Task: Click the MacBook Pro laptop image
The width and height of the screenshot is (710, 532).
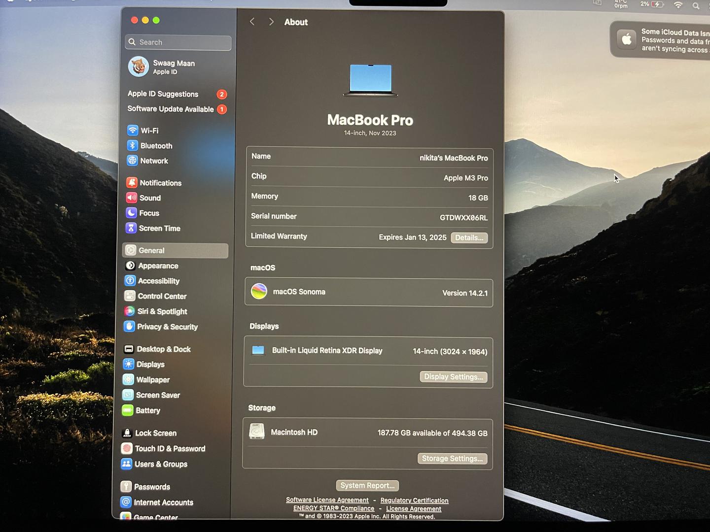Action: tap(371, 80)
